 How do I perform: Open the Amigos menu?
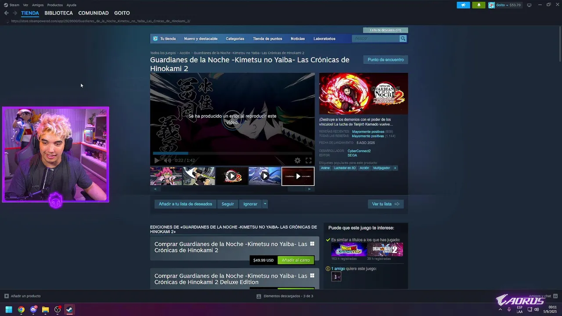[38, 5]
